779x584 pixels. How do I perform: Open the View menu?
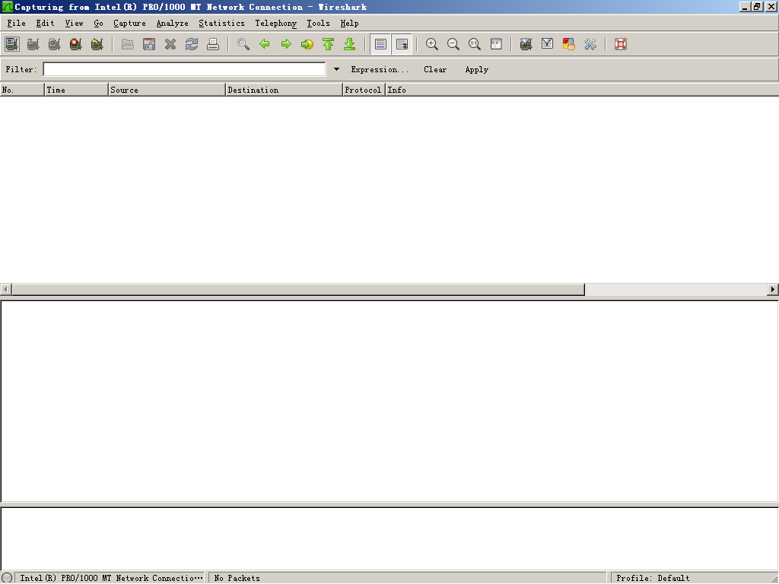coord(74,24)
